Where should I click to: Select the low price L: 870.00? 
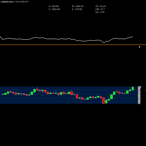[77, 9]
